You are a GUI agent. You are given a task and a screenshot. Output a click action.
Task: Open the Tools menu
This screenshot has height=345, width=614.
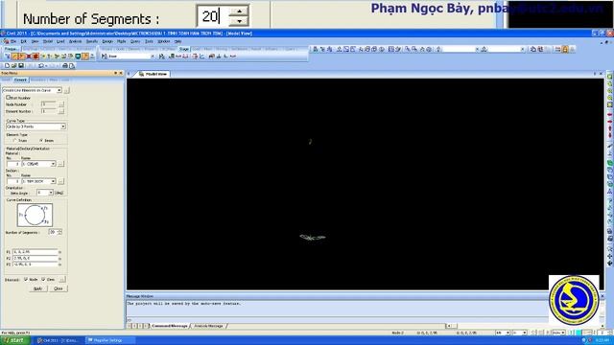149,41
